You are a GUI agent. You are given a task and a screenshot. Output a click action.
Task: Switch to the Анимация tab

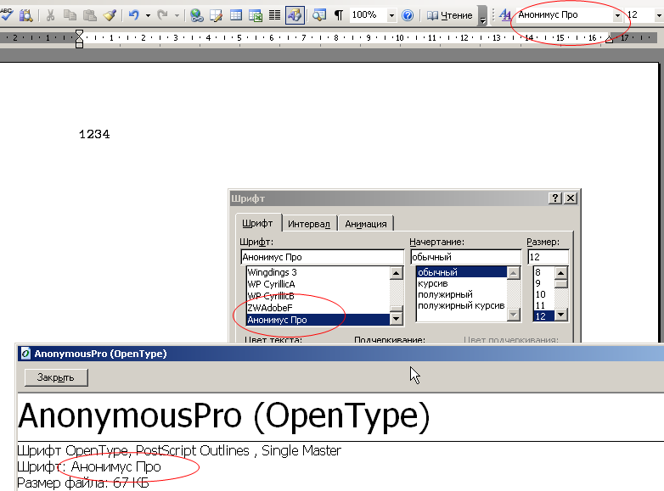click(366, 224)
